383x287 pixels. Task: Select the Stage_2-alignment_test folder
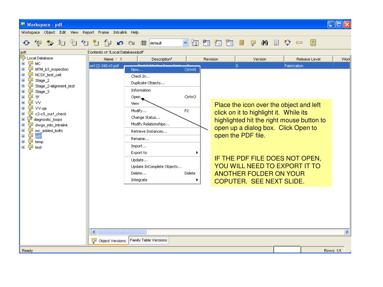tap(55, 86)
